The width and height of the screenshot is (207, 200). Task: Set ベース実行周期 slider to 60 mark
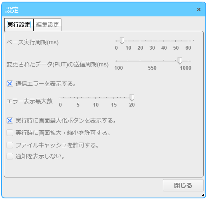[x=188, y=41]
